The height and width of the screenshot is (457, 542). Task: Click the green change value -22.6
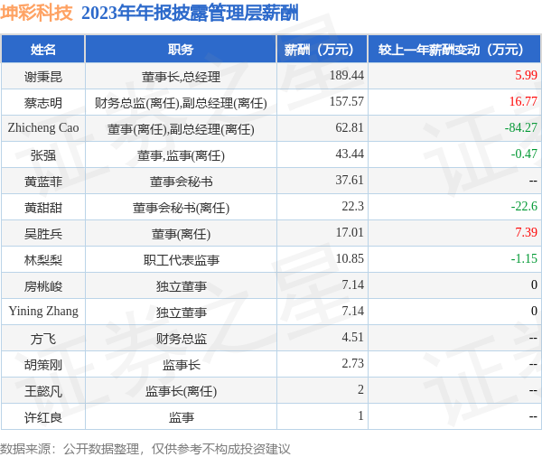[x=524, y=207]
